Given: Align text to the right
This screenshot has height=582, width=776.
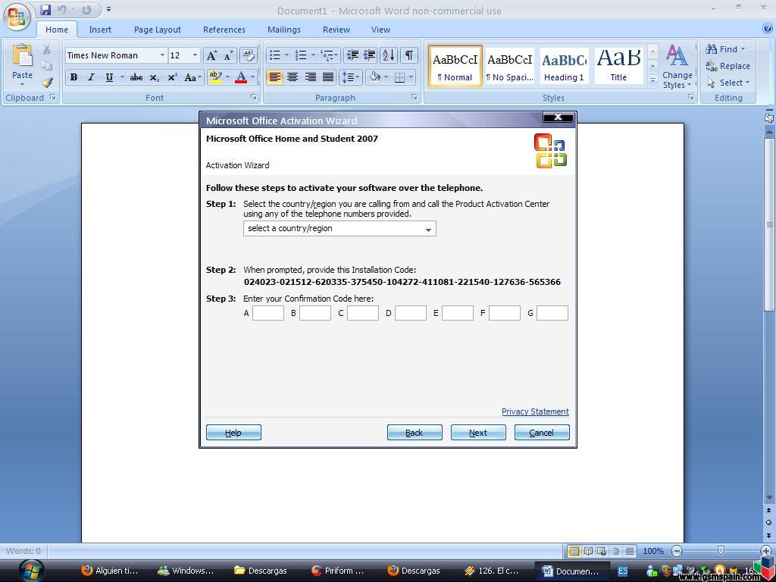Looking at the screenshot, I should tap(310, 77).
